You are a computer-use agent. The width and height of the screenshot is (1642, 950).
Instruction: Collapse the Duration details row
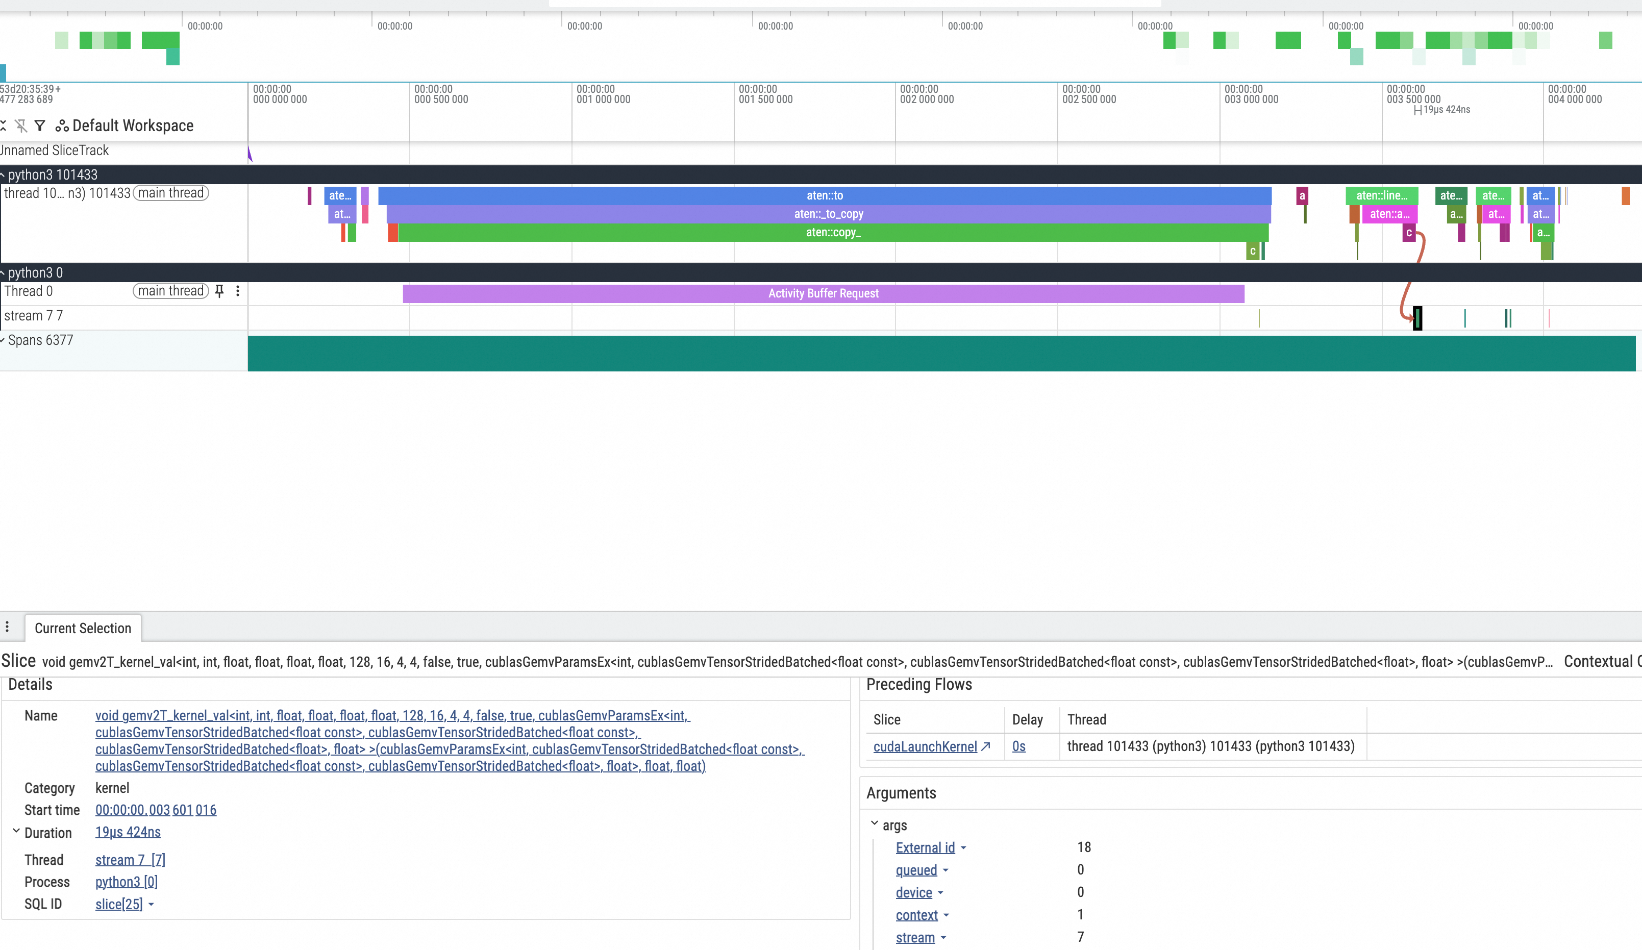(16, 832)
